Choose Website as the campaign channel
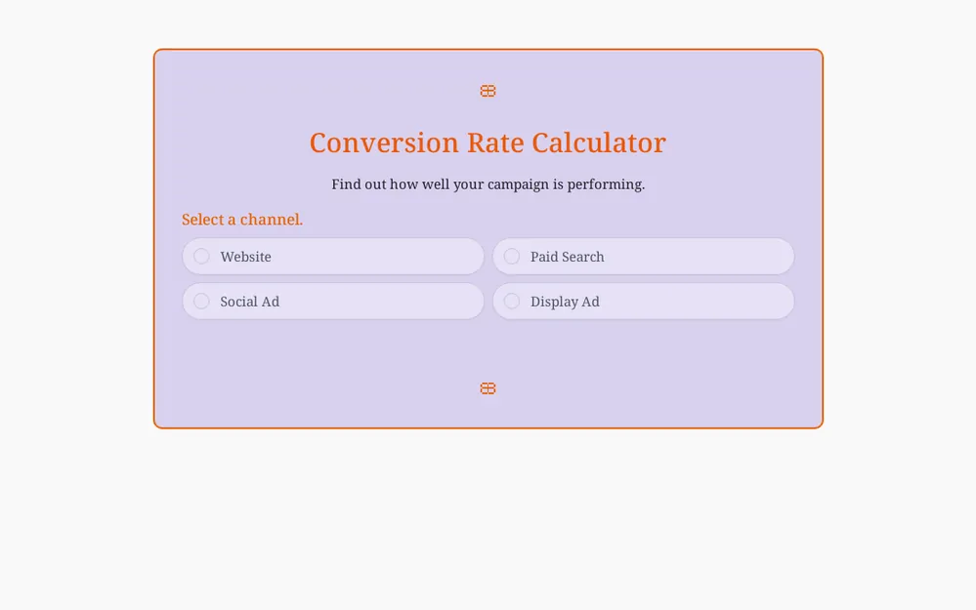The width and height of the screenshot is (976, 610). point(332,257)
